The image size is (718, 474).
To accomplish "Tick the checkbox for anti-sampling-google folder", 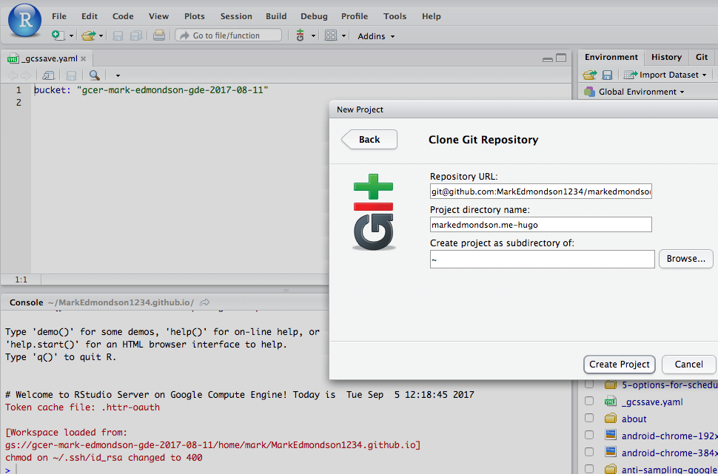I will coord(589,469).
